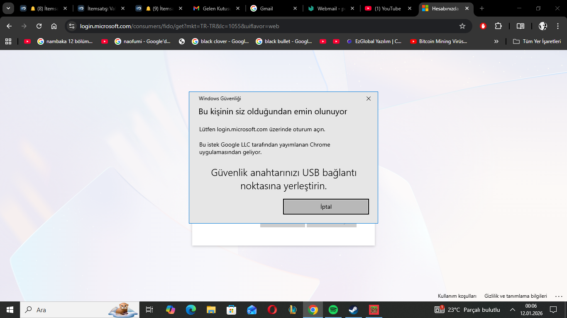
Task: Show hidden system tray icons
Action: tap(513, 310)
